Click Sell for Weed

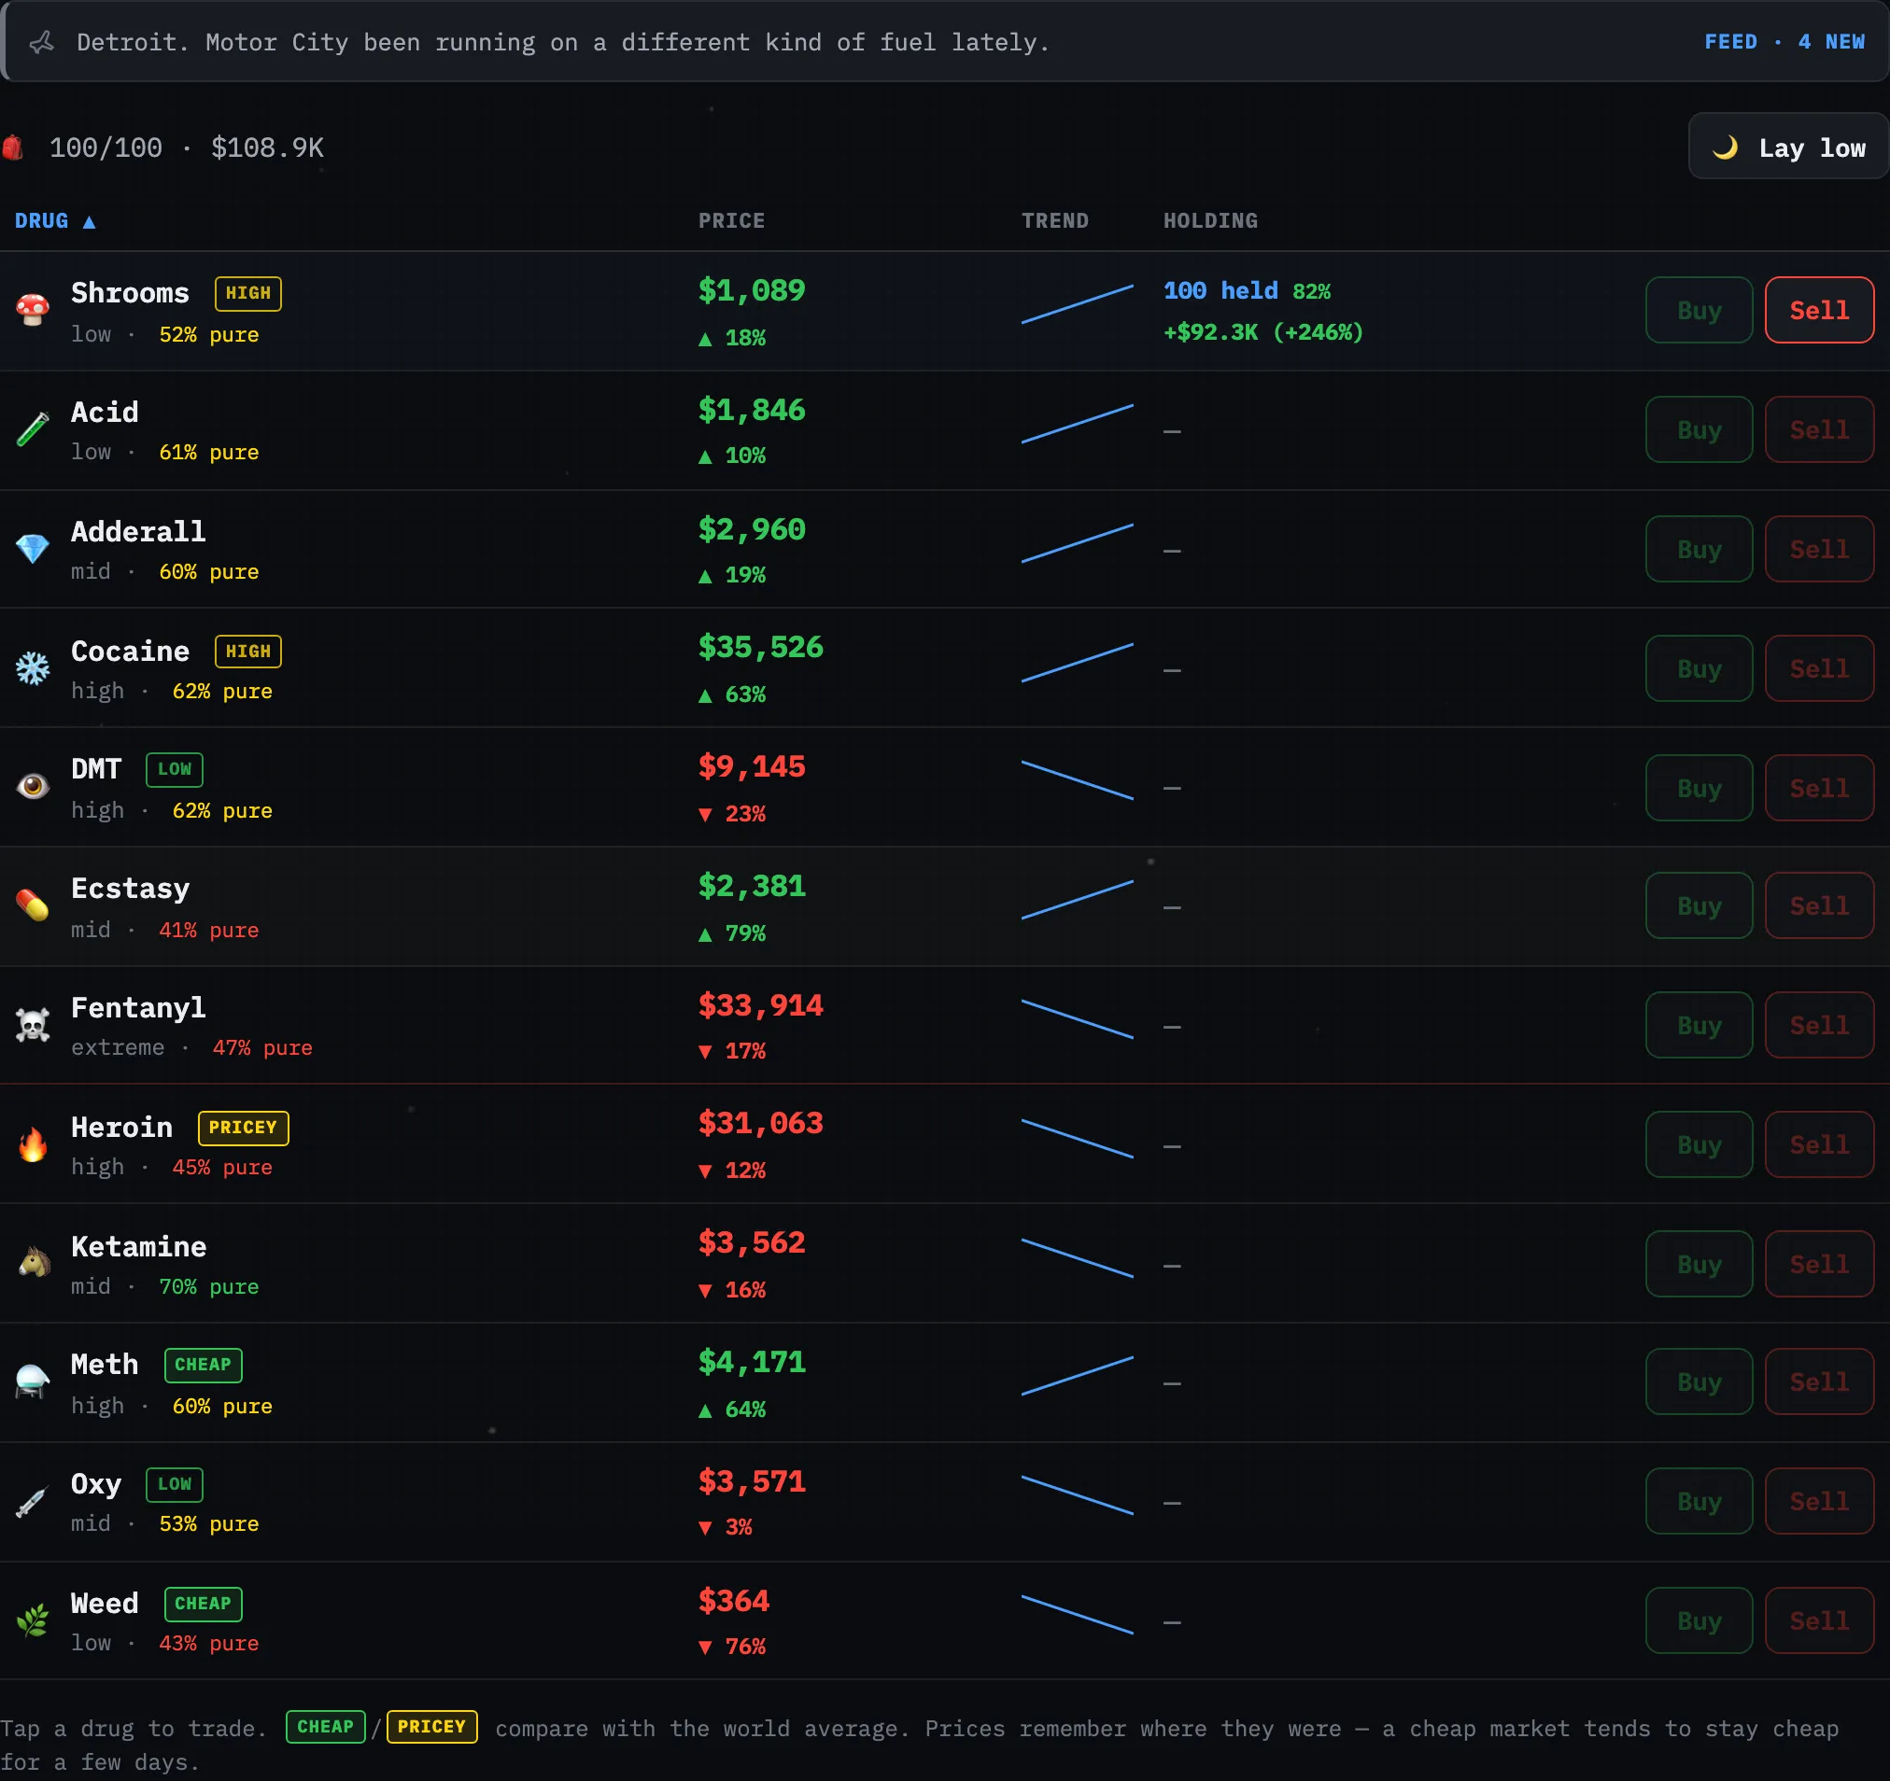click(1819, 1621)
